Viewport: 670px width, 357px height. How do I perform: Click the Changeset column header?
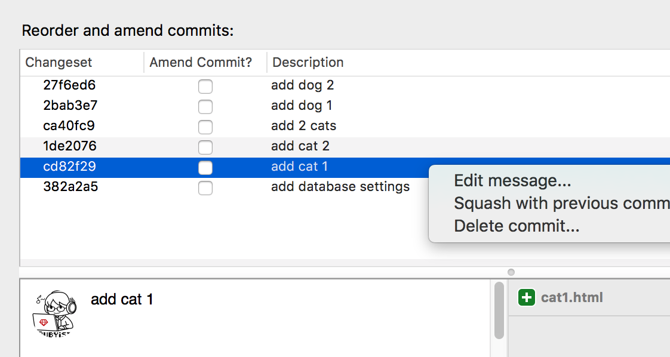click(x=59, y=63)
